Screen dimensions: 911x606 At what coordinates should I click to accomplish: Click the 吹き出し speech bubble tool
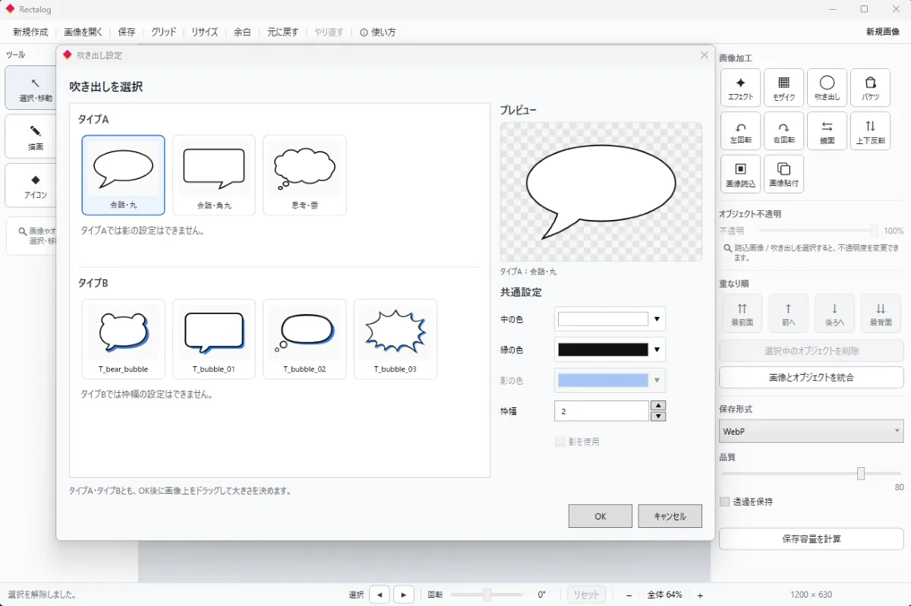coord(827,88)
